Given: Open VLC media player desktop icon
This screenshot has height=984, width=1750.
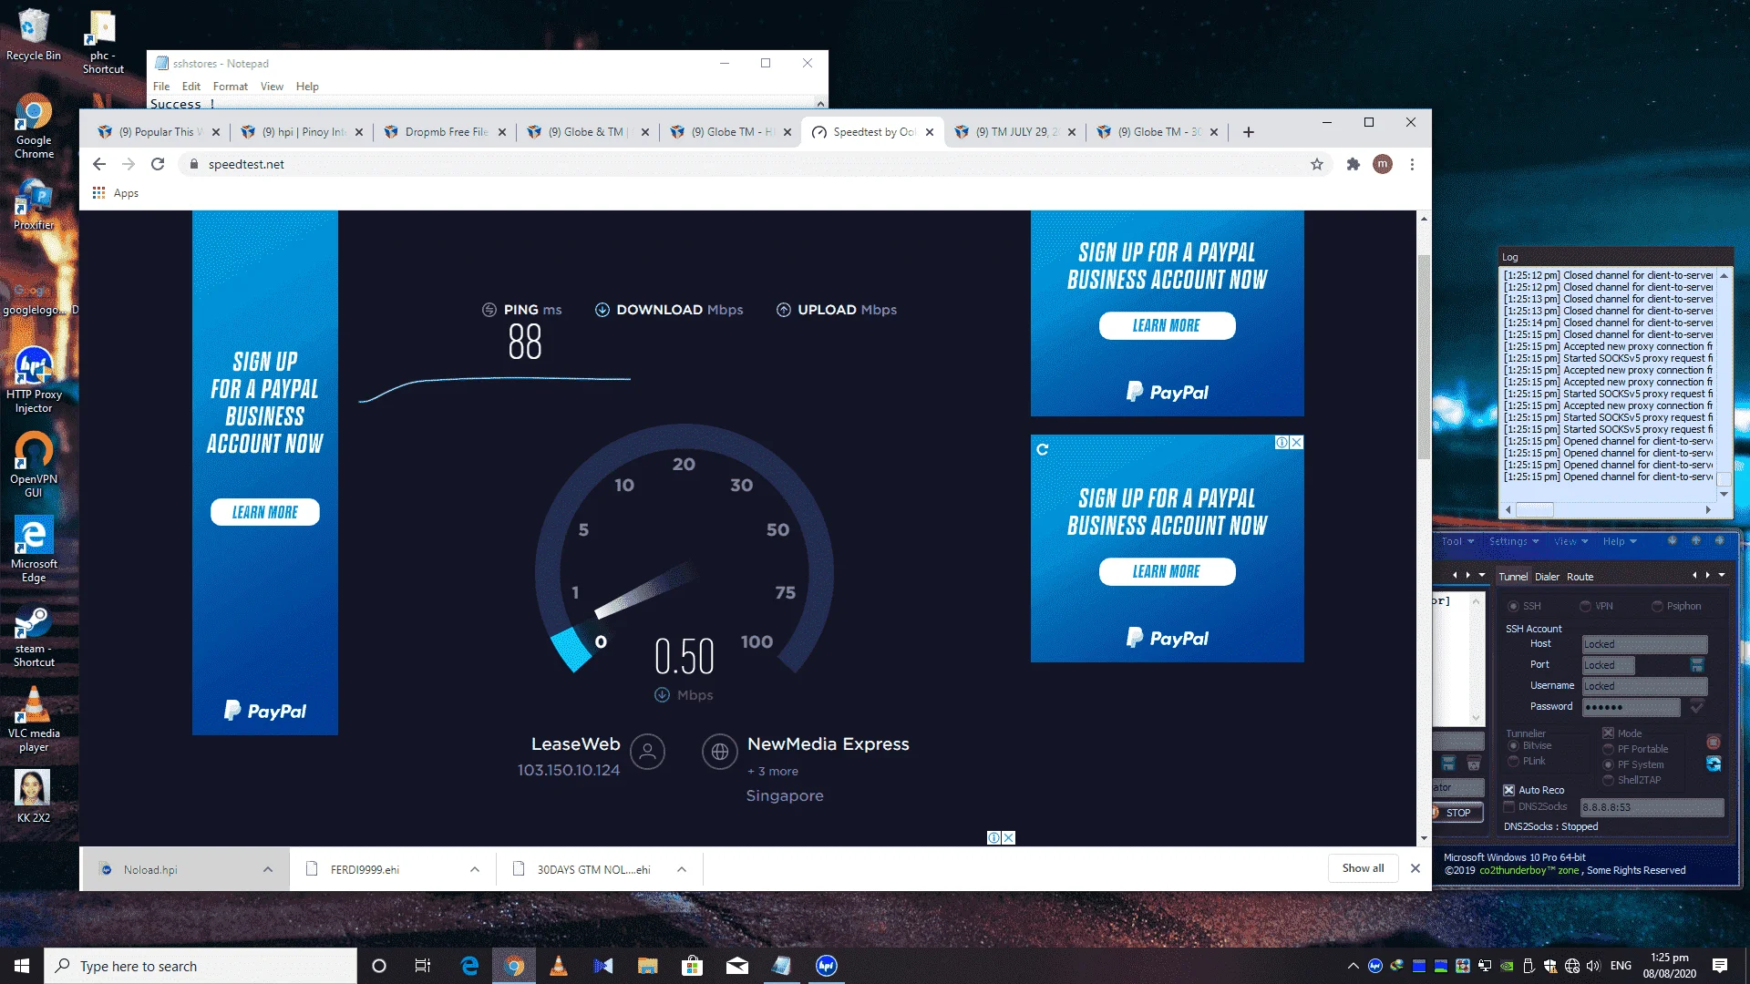Looking at the screenshot, I should [x=34, y=720].
